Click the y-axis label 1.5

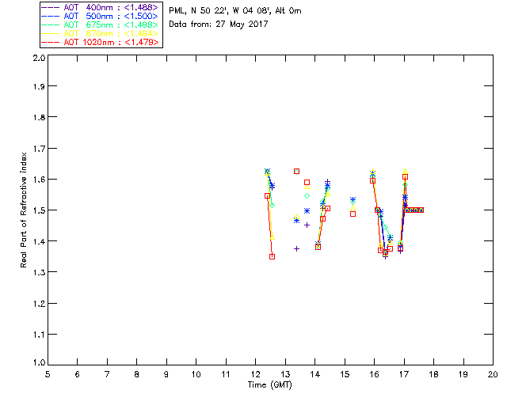coord(39,210)
